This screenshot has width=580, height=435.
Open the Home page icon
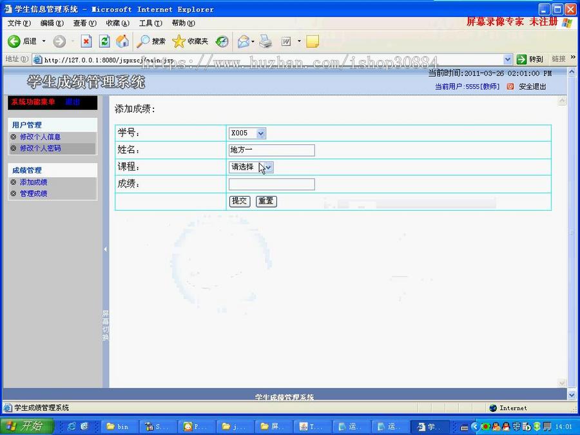pyautogui.click(x=121, y=41)
